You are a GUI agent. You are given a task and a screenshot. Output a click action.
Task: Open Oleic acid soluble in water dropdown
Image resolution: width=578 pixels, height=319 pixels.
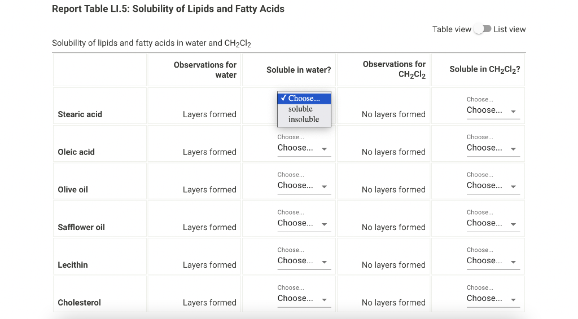(304, 148)
